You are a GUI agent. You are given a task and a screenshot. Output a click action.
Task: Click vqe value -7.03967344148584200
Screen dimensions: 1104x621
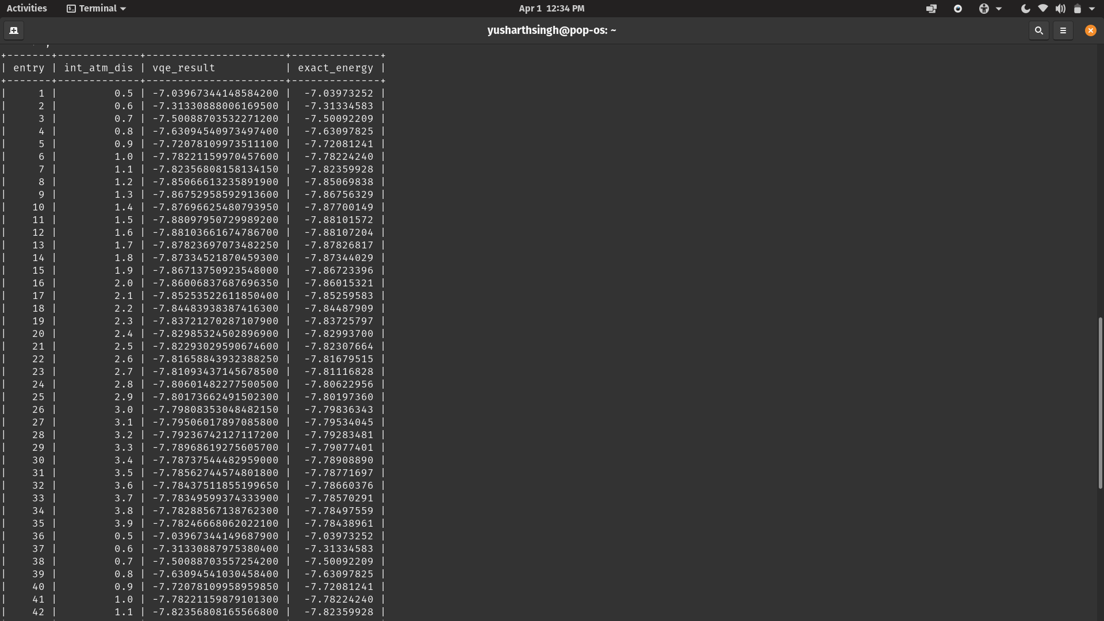pyautogui.click(x=216, y=93)
